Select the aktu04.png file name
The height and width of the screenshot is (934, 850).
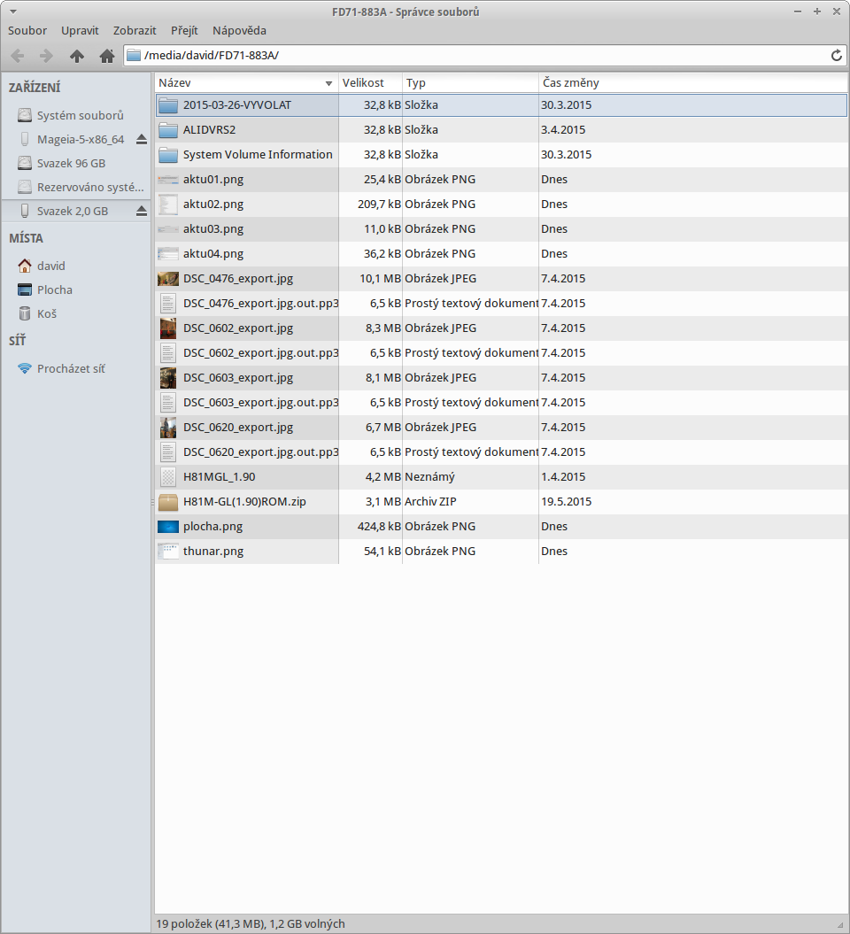[x=213, y=254]
